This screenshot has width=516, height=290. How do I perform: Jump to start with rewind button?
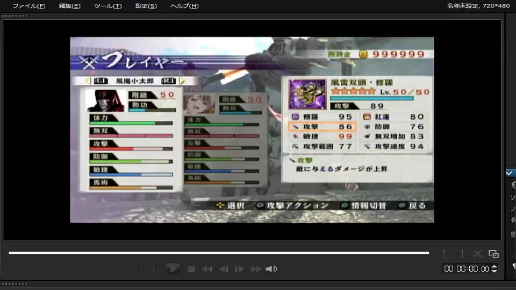click(207, 269)
